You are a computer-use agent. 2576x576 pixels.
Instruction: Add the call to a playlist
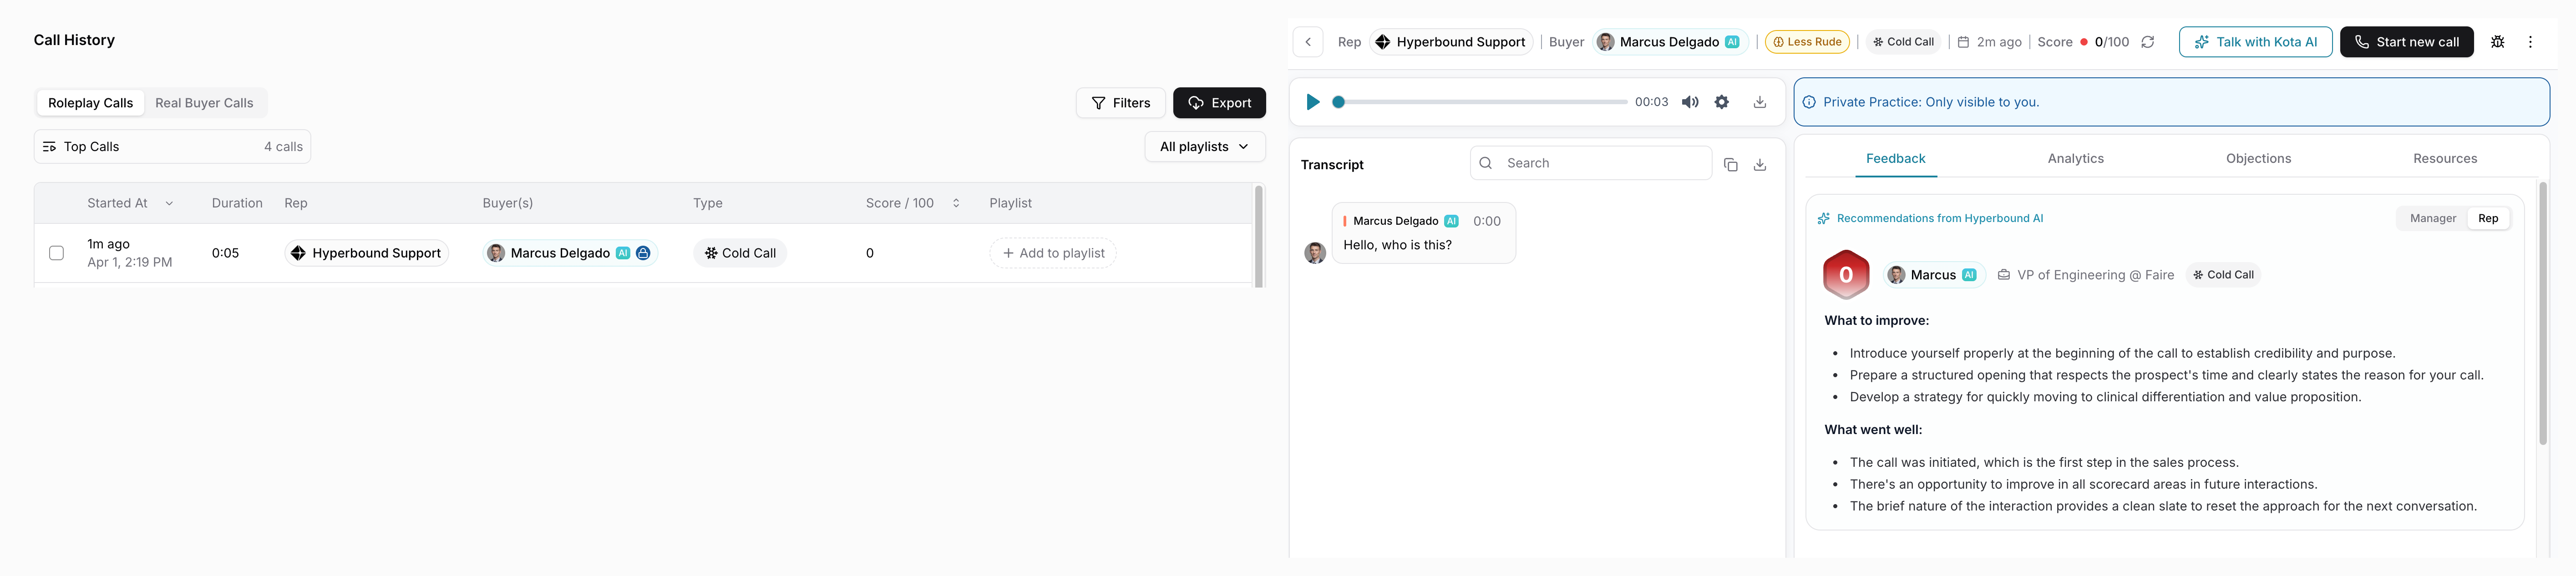1053,253
